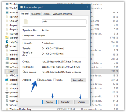The width and height of the screenshot is (126, 112).
Task: Open the Detalles tab
Action: (x=46, y=14)
